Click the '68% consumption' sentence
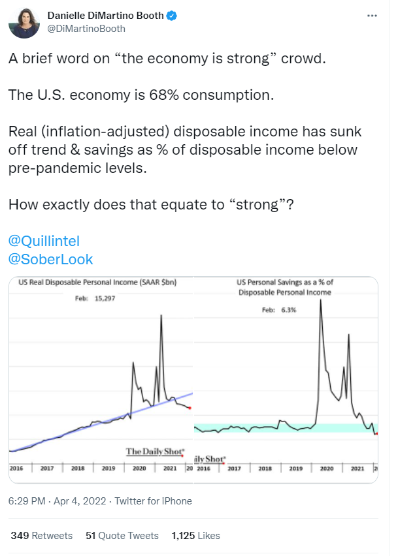 (x=140, y=95)
